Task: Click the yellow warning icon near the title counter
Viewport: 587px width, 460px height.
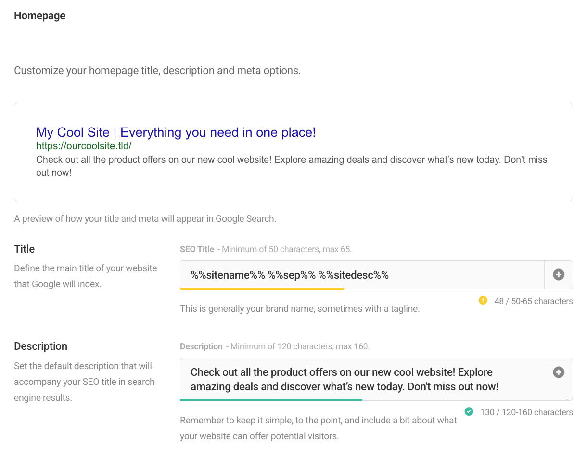Action: [x=483, y=300]
